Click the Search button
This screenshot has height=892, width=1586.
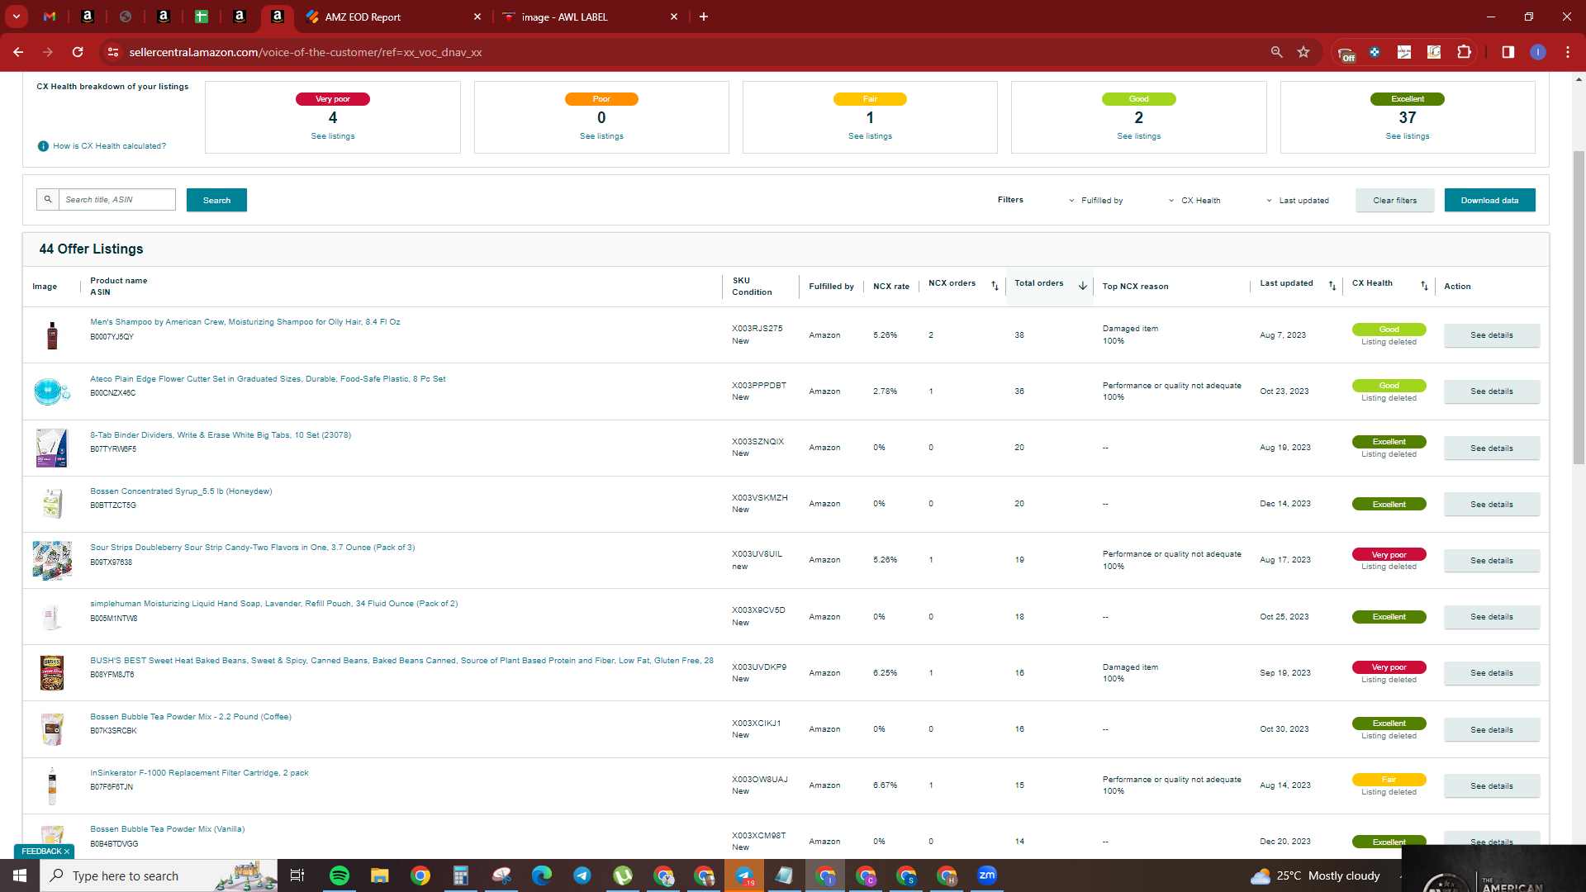[x=216, y=200]
